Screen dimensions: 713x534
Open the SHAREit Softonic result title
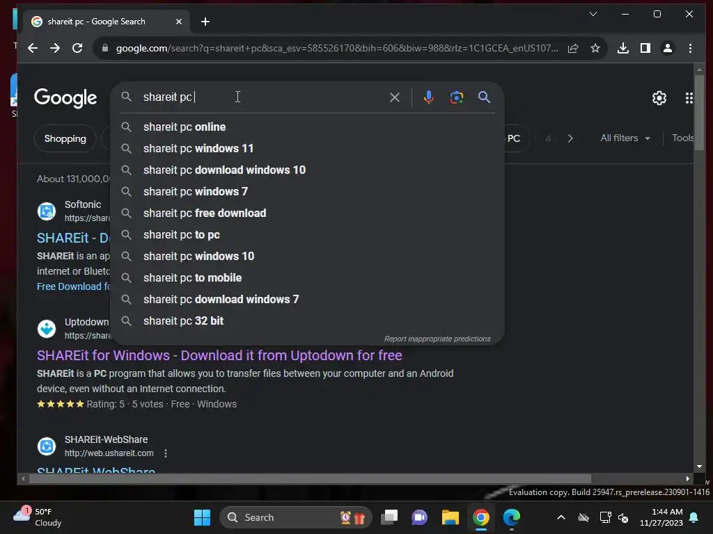click(73, 238)
